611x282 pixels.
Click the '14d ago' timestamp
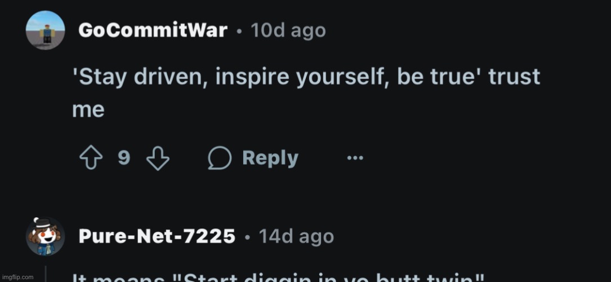[296, 236]
